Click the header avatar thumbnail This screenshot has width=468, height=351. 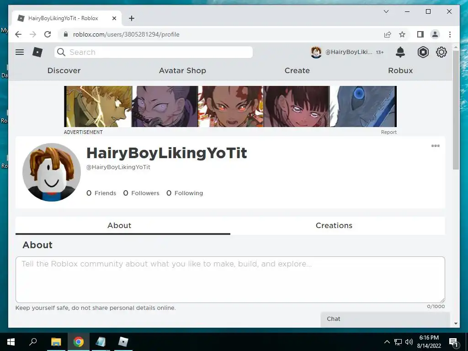pyautogui.click(x=316, y=52)
